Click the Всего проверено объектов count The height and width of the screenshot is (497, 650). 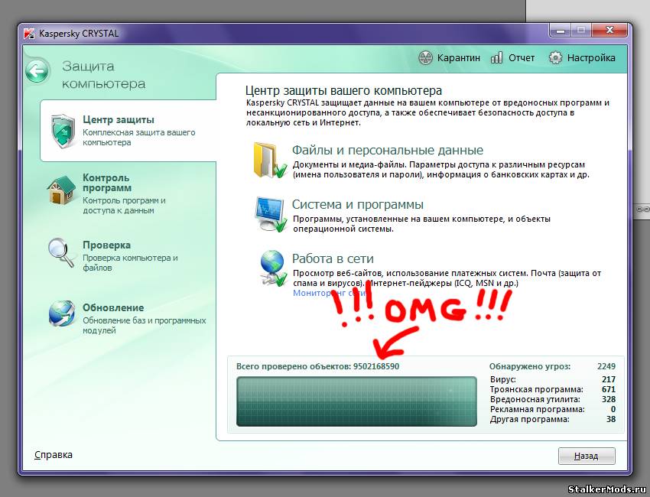[x=317, y=366]
